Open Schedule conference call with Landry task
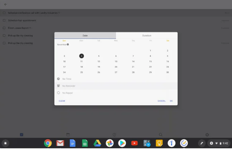Screen dimensions: 232x149 (x=34, y=13)
